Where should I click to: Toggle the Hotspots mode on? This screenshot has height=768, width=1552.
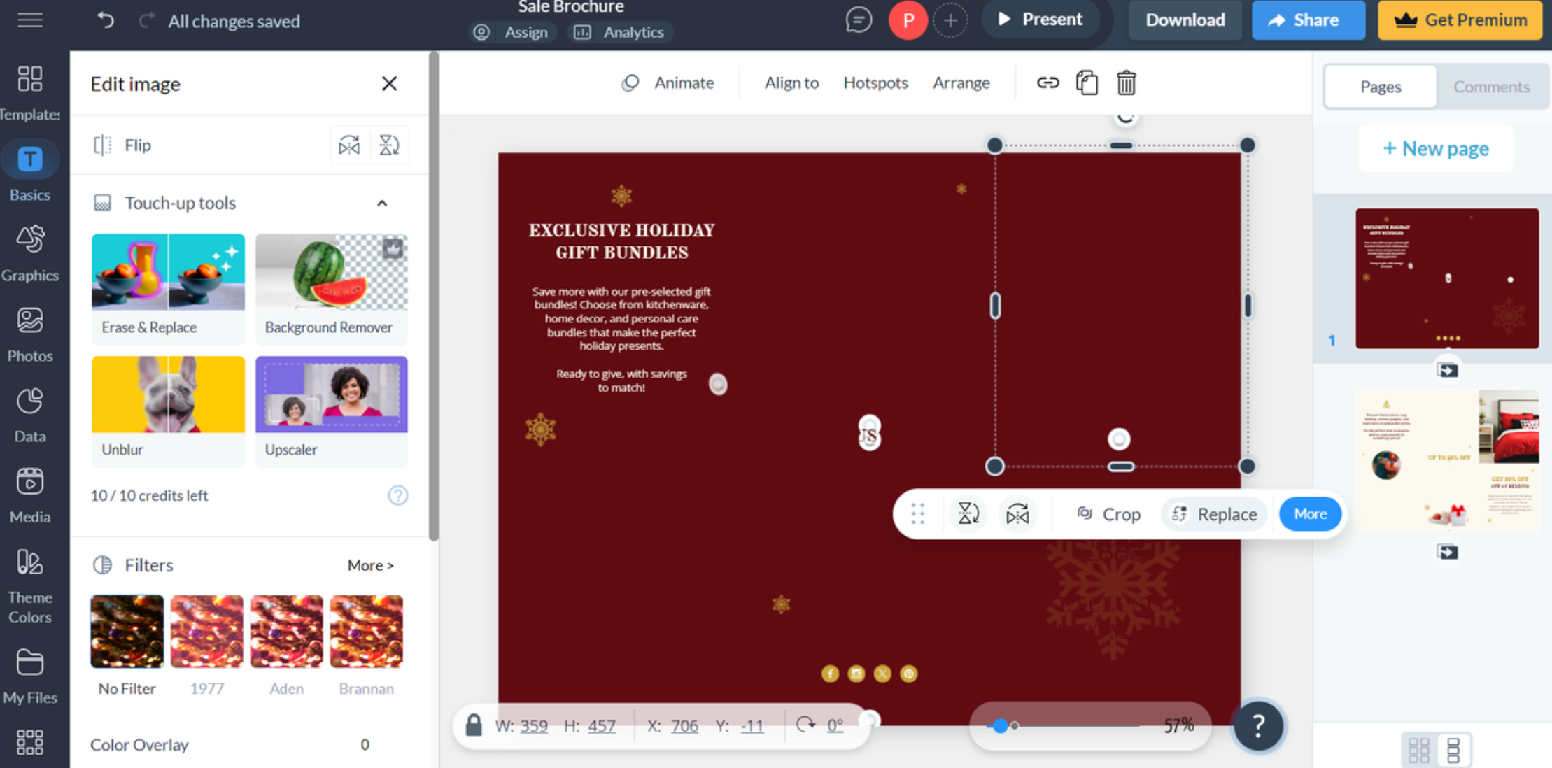pyautogui.click(x=875, y=82)
